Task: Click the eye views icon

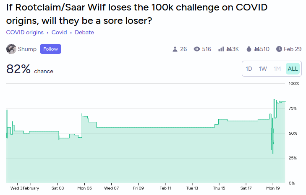Action: pos(197,49)
